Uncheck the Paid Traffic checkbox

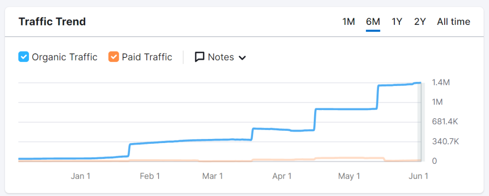114,57
